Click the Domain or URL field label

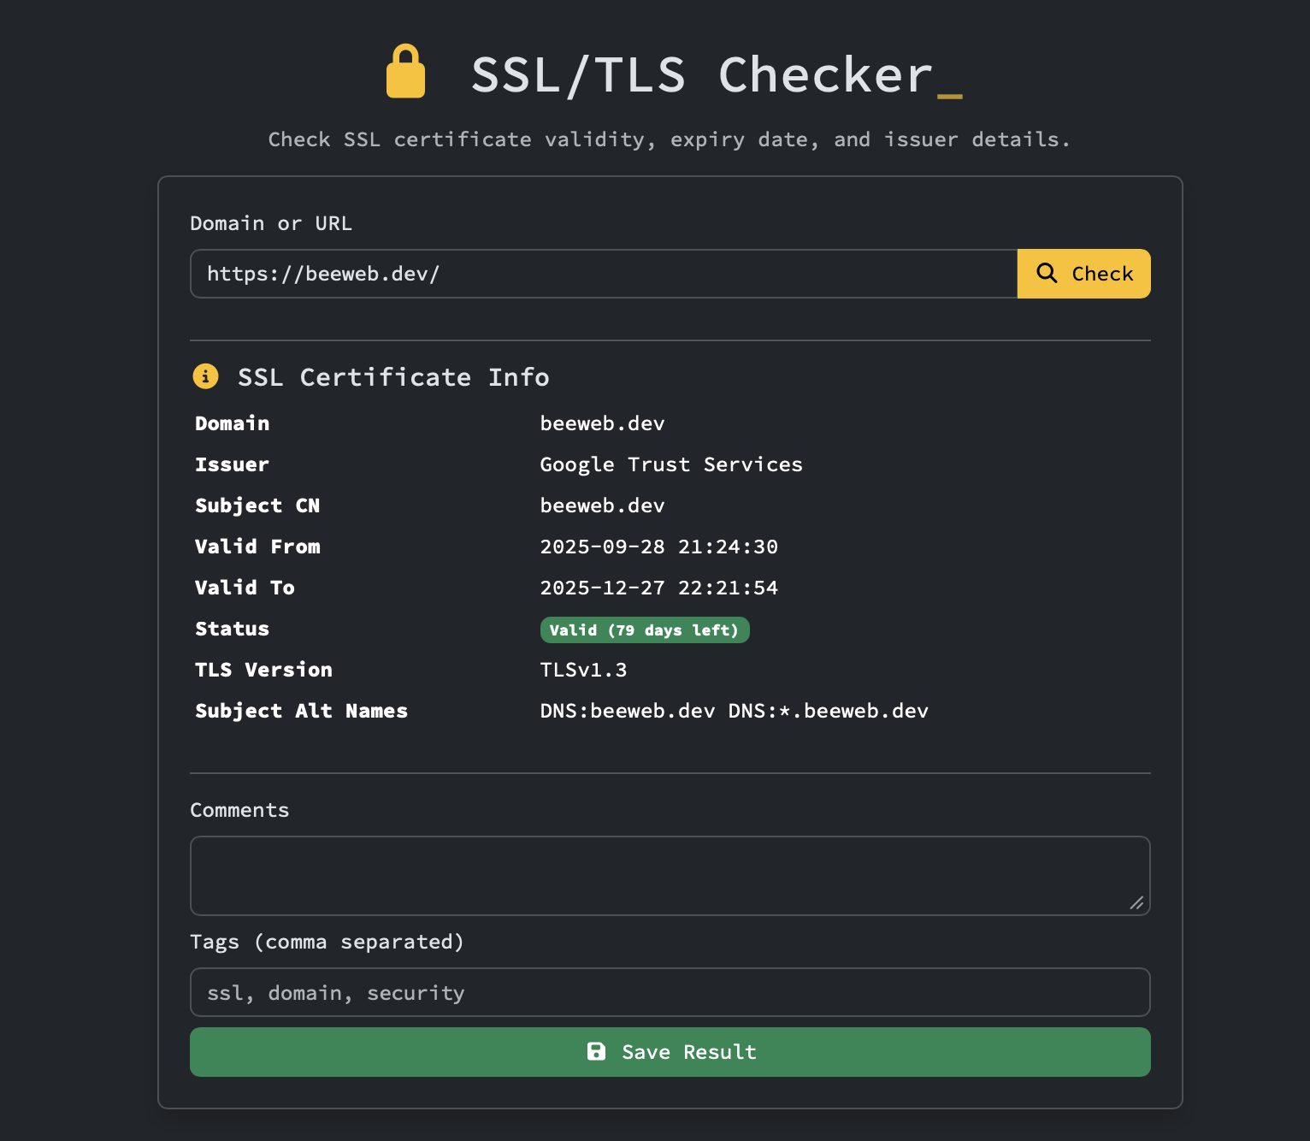[271, 223]
